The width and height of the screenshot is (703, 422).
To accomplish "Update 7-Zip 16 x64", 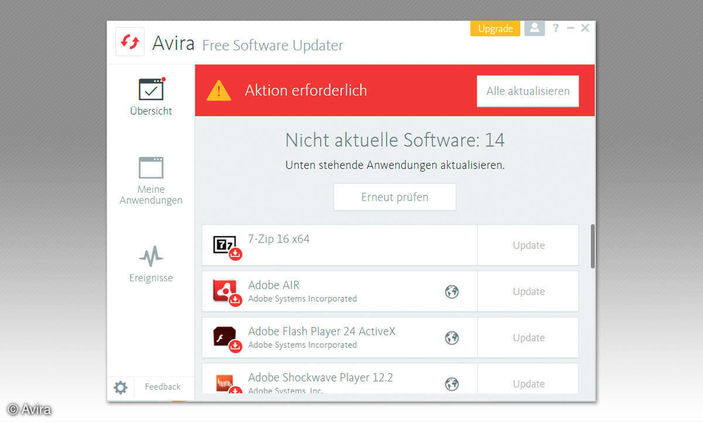I will 528,245.
